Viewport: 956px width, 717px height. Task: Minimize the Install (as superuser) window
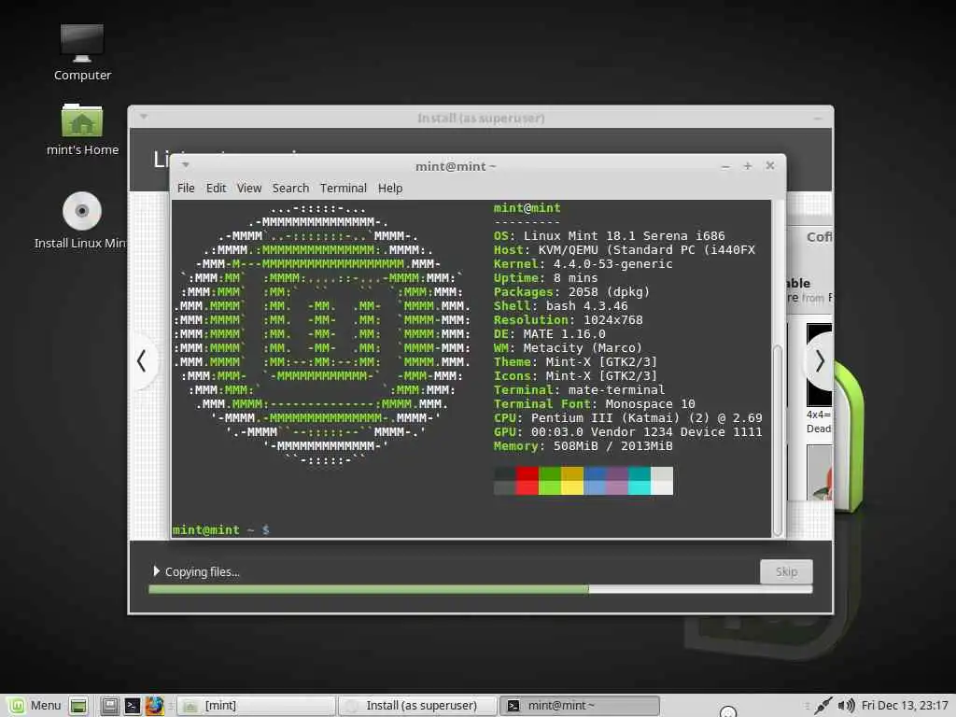coord(818,118)
